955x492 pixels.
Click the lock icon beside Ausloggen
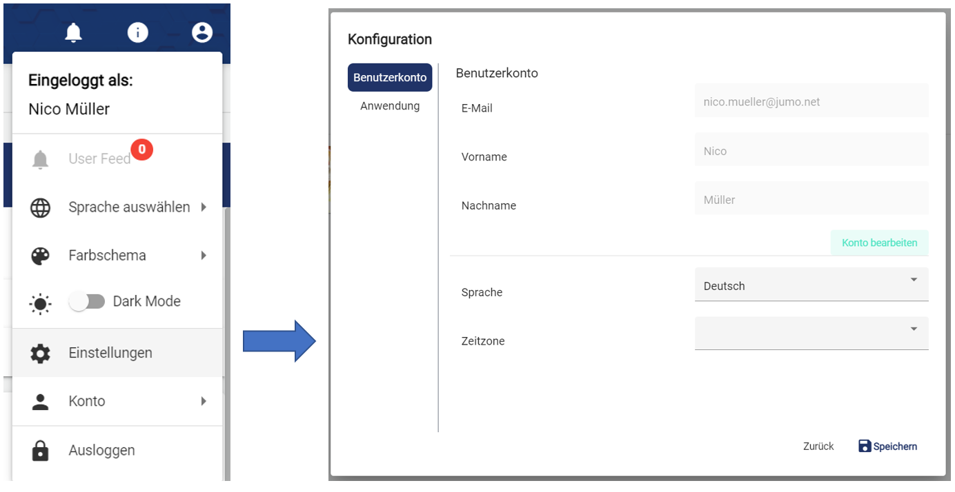coord(41,451)
